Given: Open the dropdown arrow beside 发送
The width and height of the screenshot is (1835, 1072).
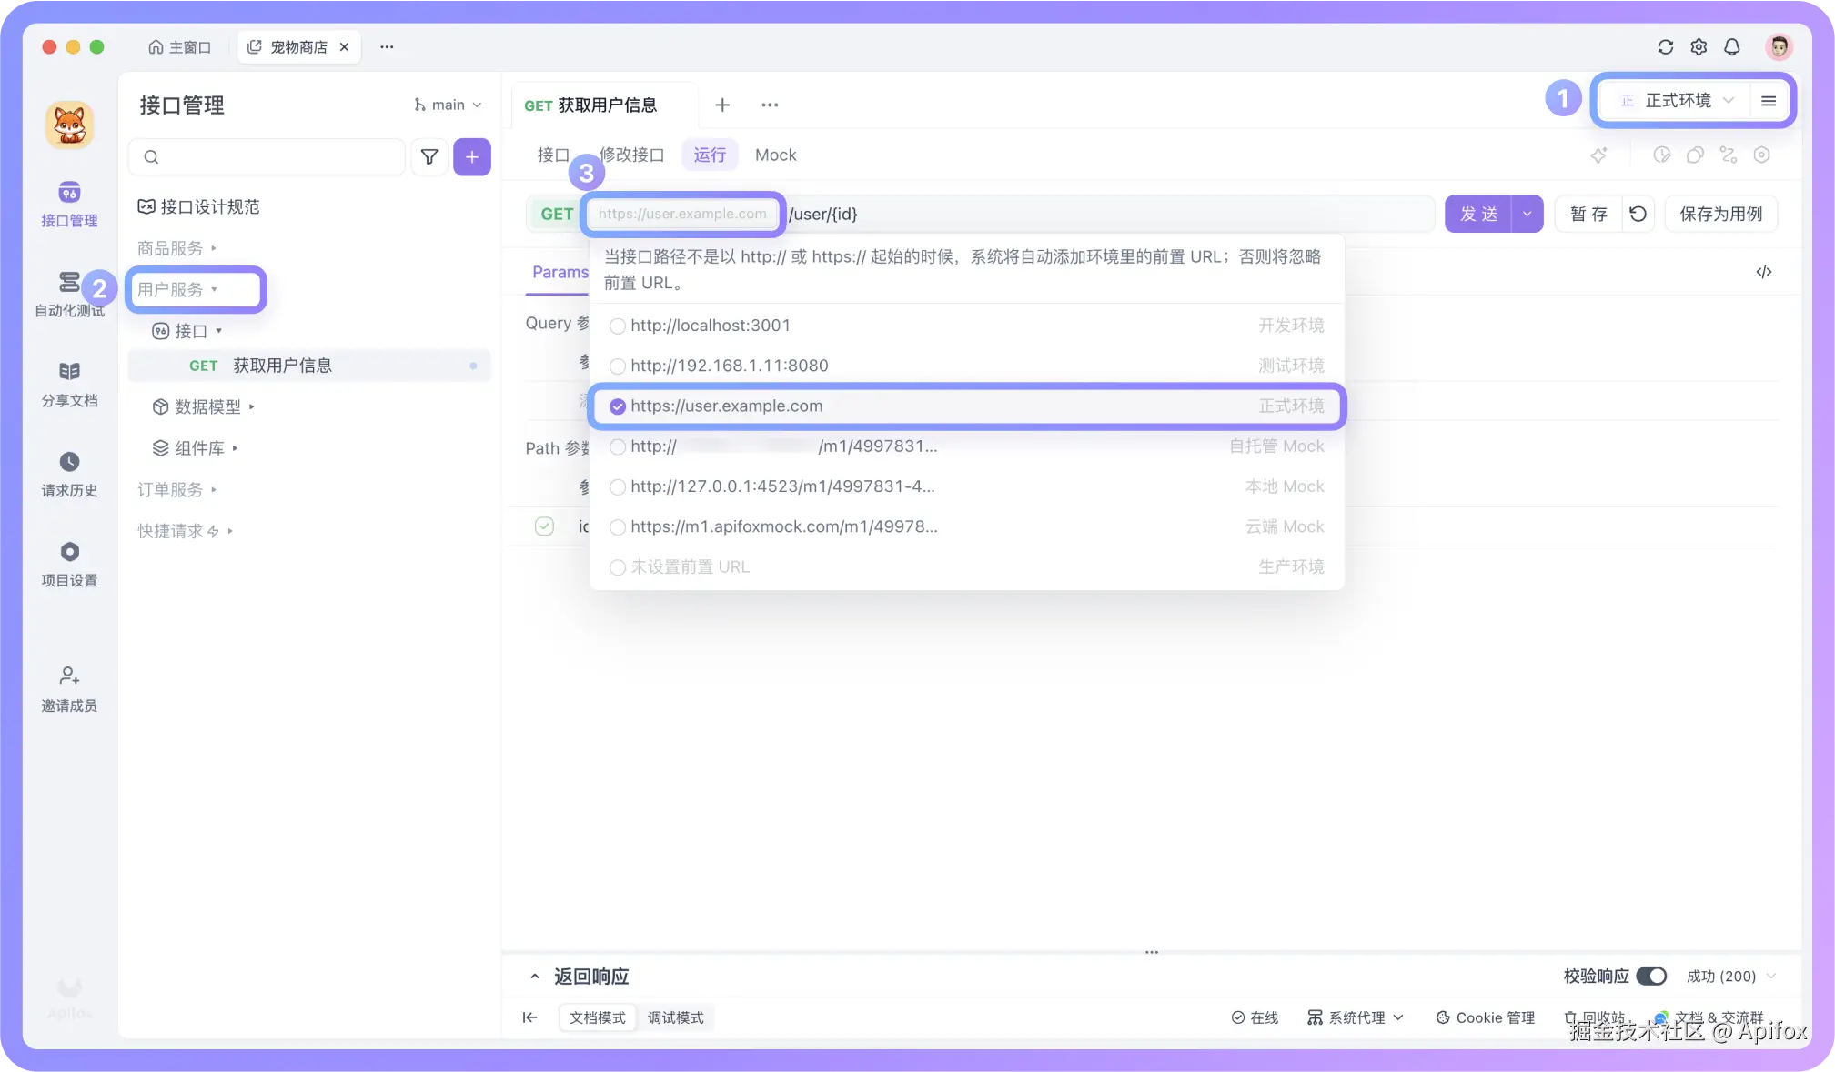Looking at the screenshot, I should 1527,214.
